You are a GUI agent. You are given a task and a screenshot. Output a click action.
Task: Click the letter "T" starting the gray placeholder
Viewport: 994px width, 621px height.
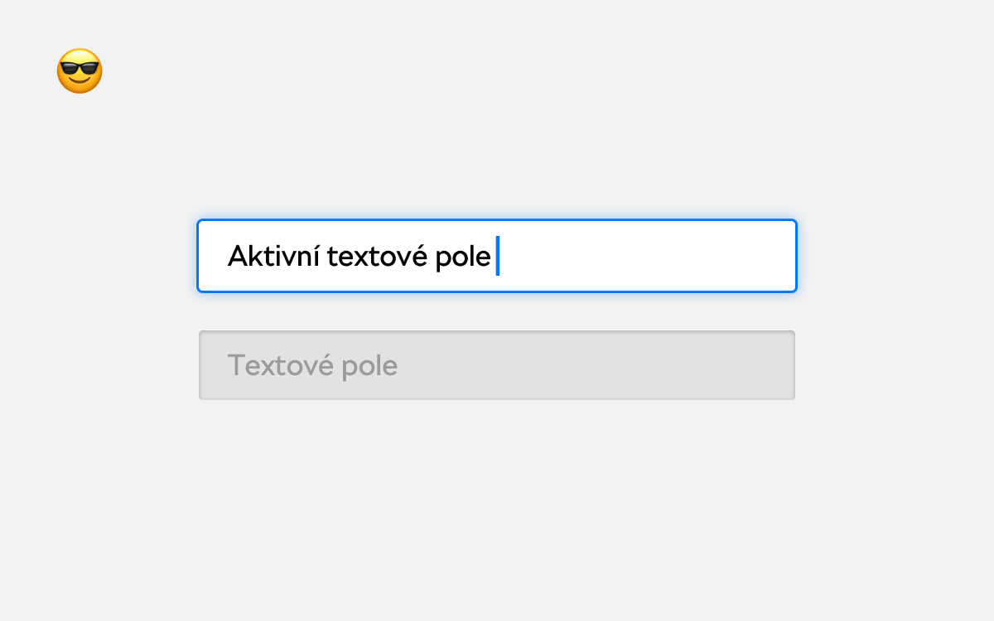[x=236, y=365]
